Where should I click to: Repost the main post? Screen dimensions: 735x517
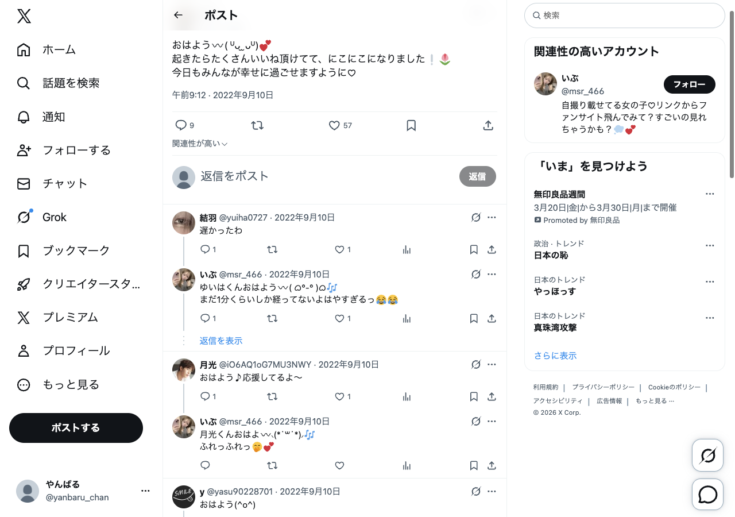(x=257, y=125)
